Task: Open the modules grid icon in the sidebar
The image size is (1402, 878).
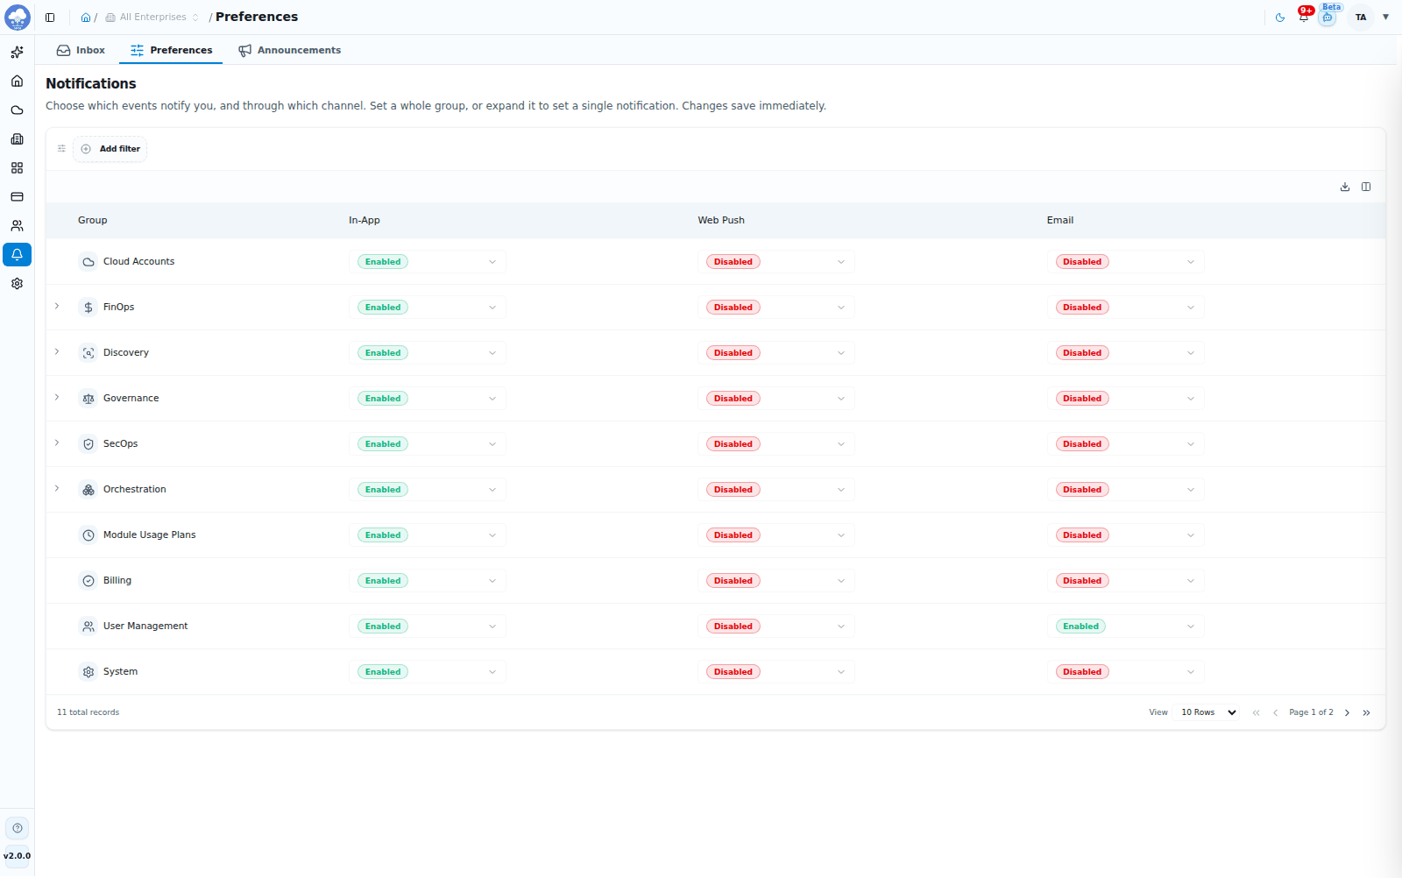Action: pos(17,168)
